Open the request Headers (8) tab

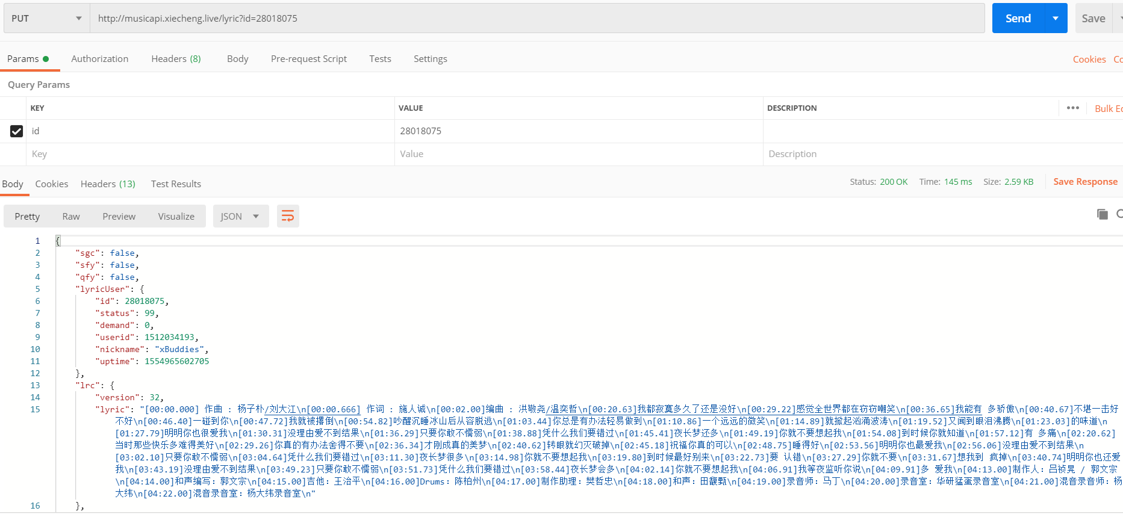pos(176,59)
